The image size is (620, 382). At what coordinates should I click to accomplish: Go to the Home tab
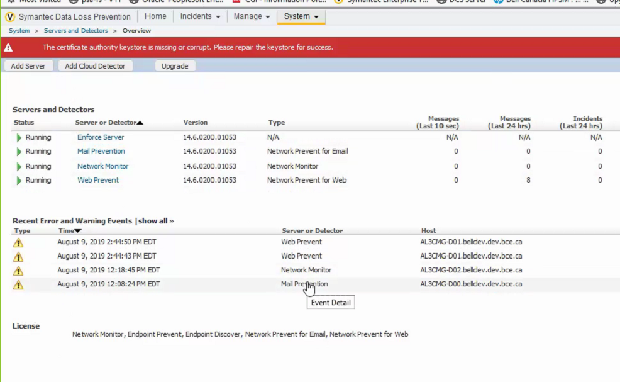(x=155, y=16)
